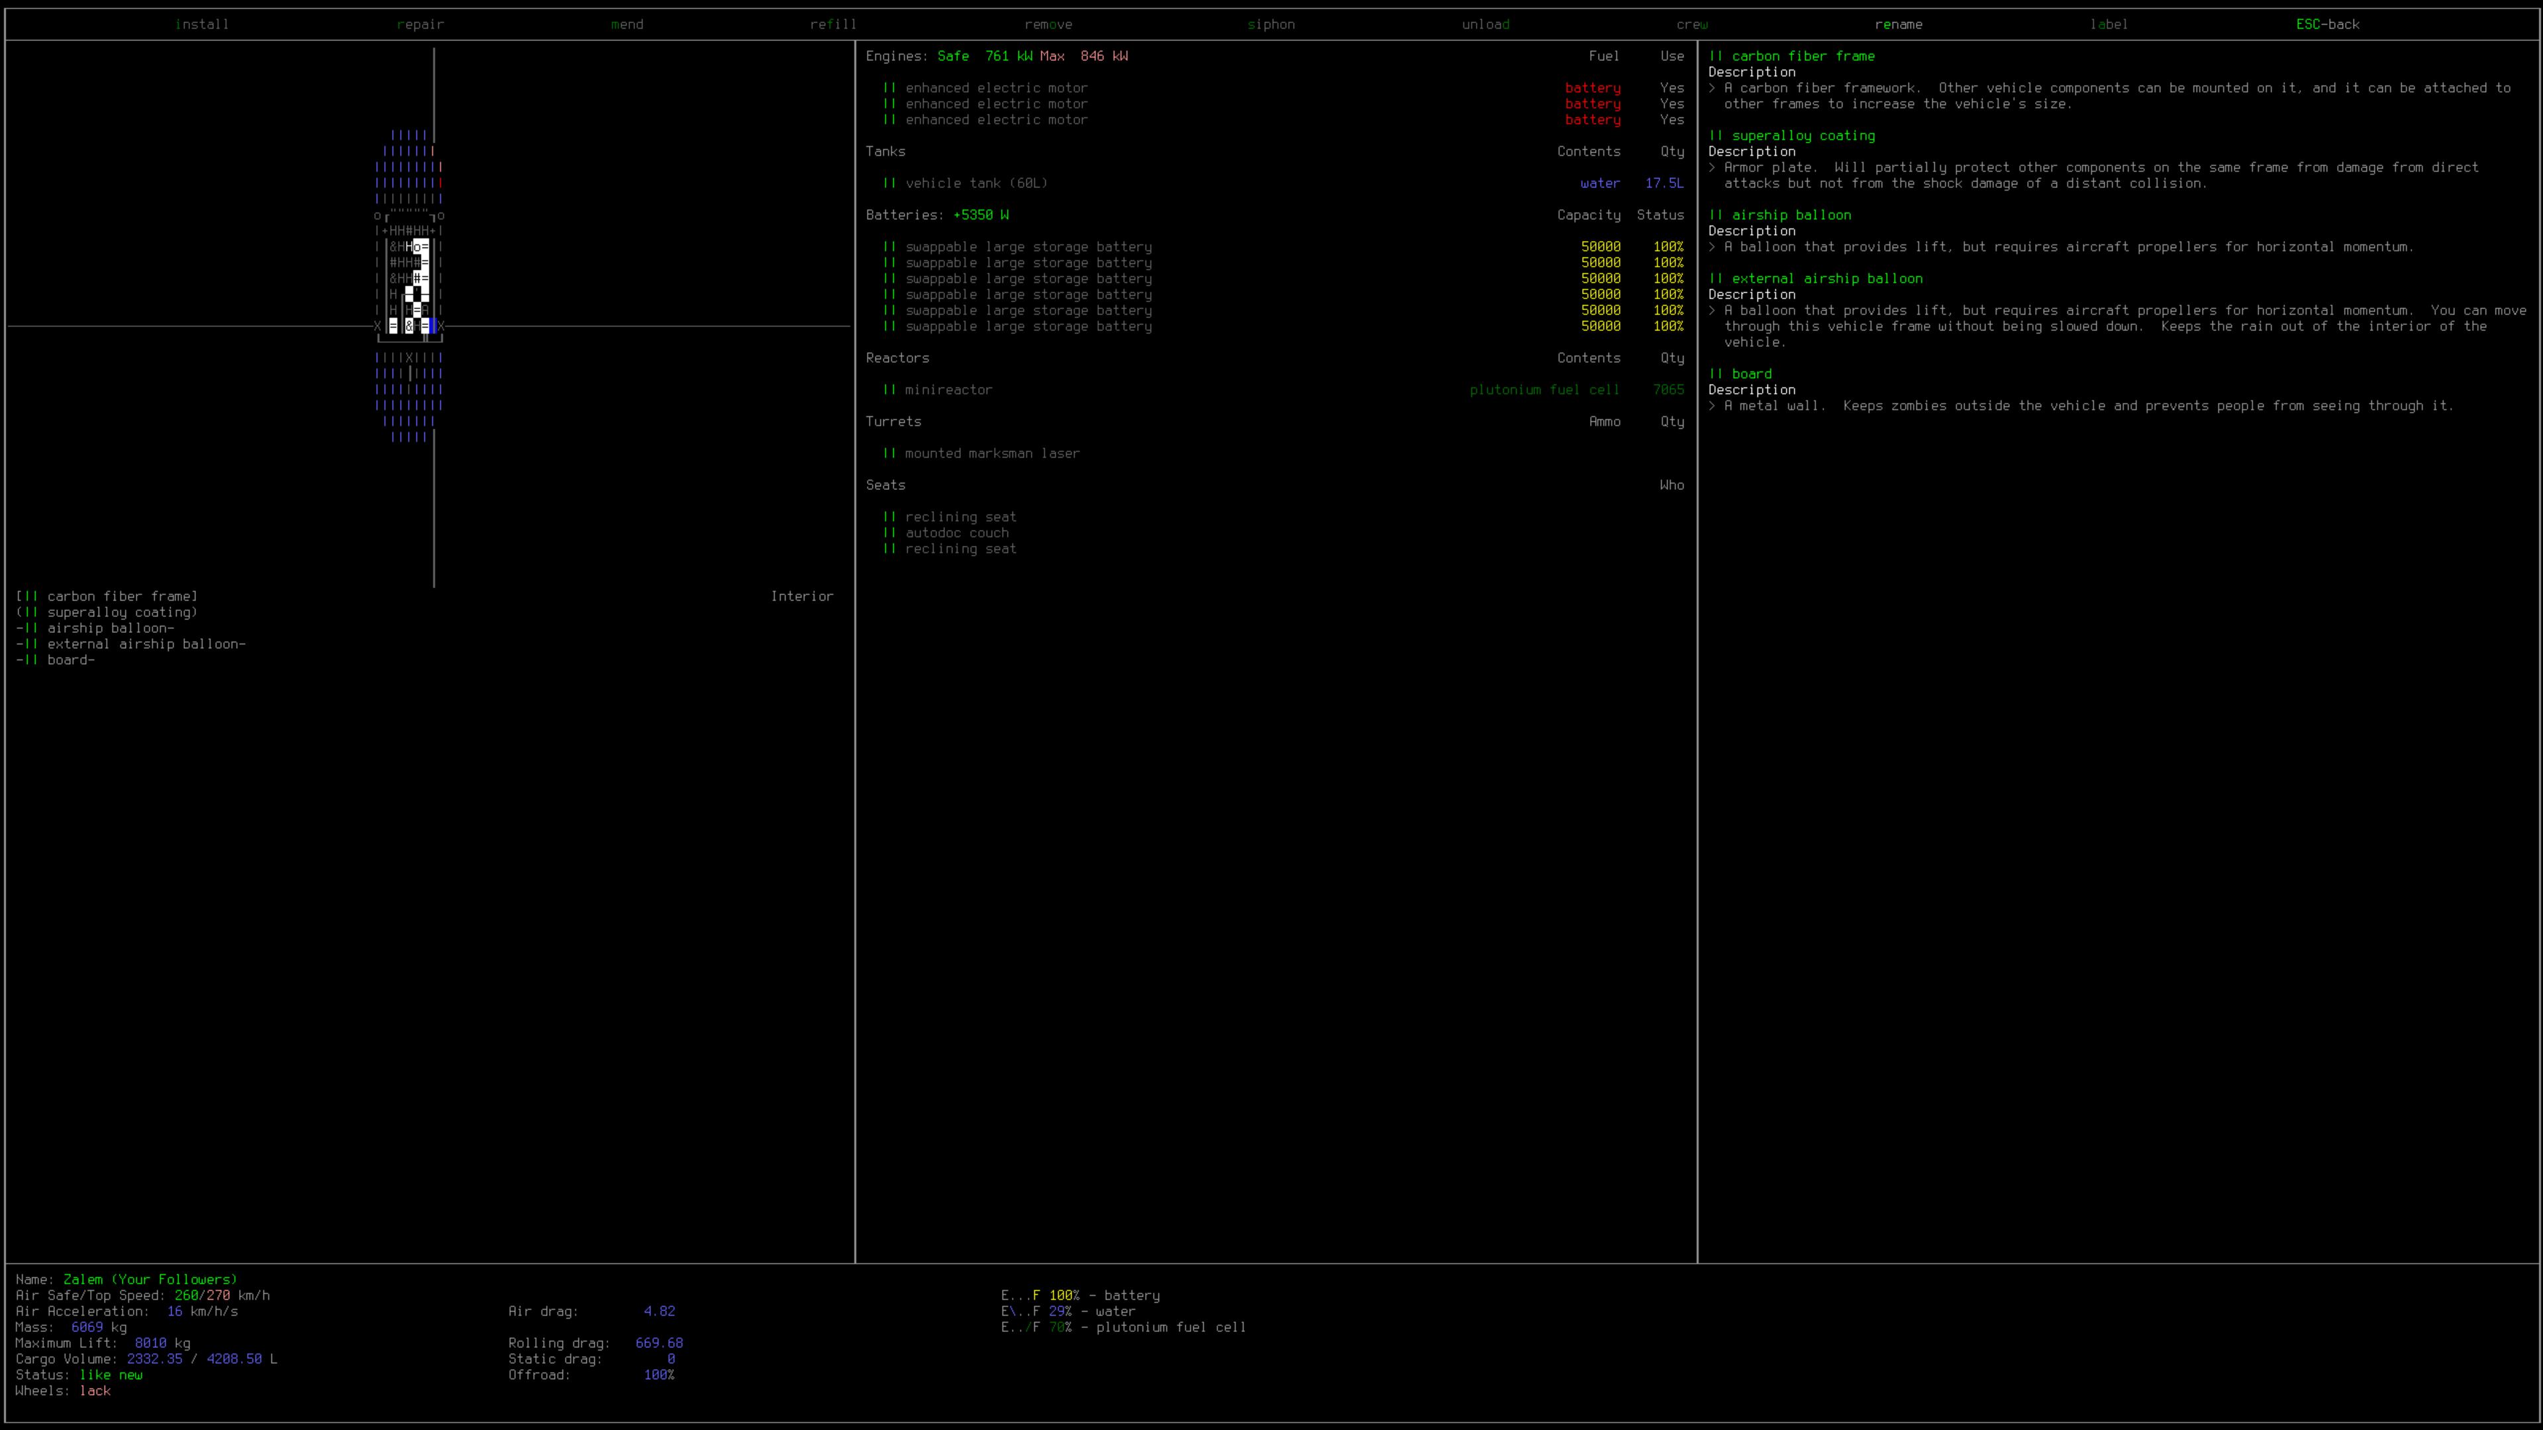
Task: Click the blue highlighted cursor tile on vehicle map
Action: (432, 326)
